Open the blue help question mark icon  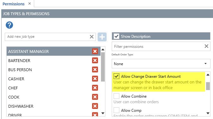(9, 25)
